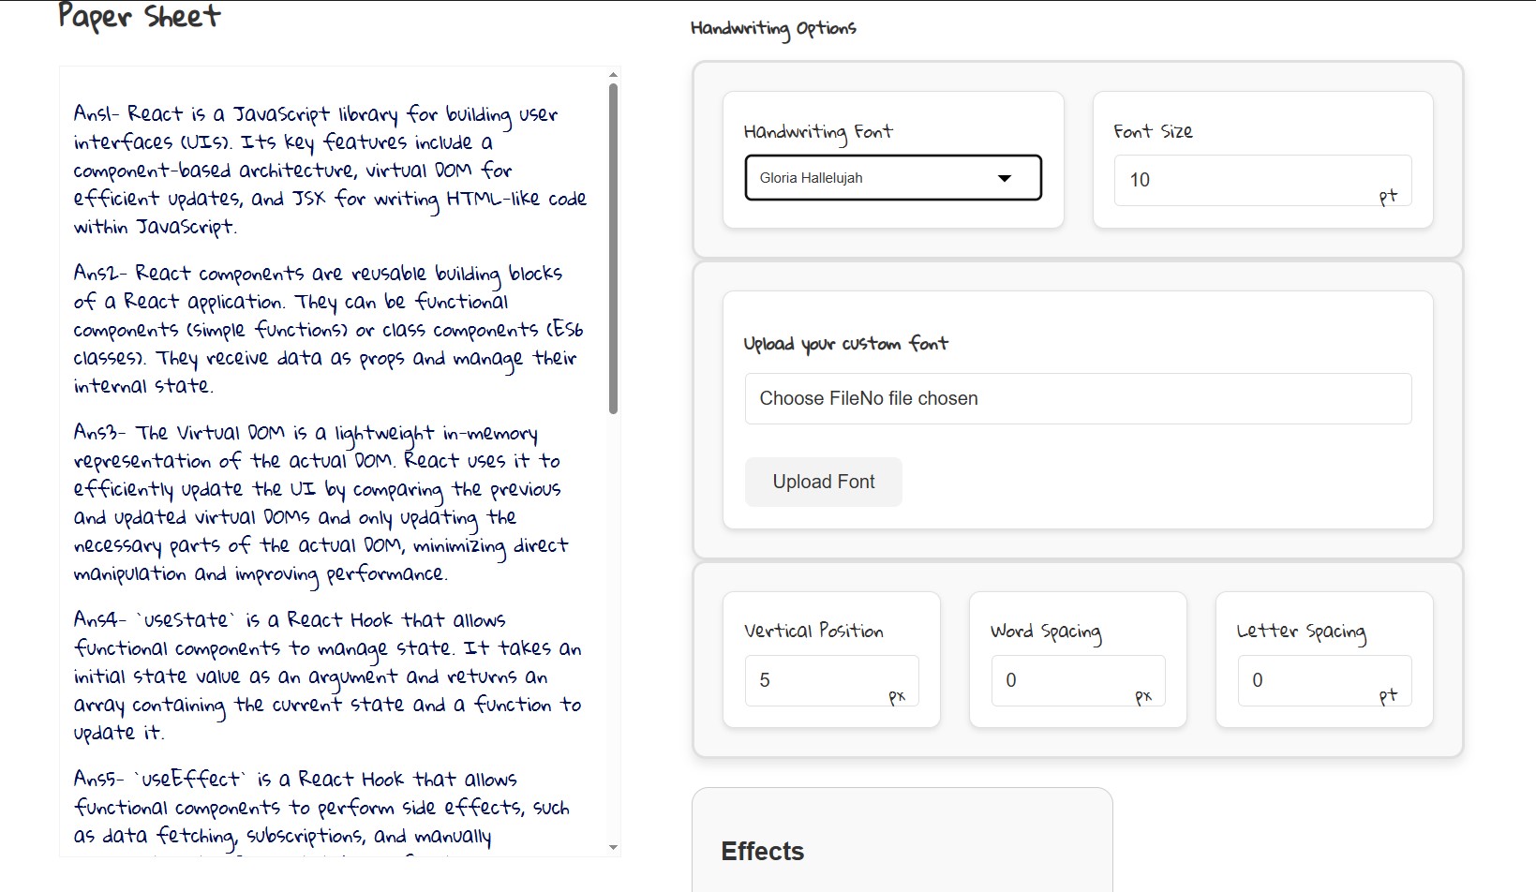1536x892 pixels.
Task: Focus the Vertical Position input
Action: click(x=816, y=680)
